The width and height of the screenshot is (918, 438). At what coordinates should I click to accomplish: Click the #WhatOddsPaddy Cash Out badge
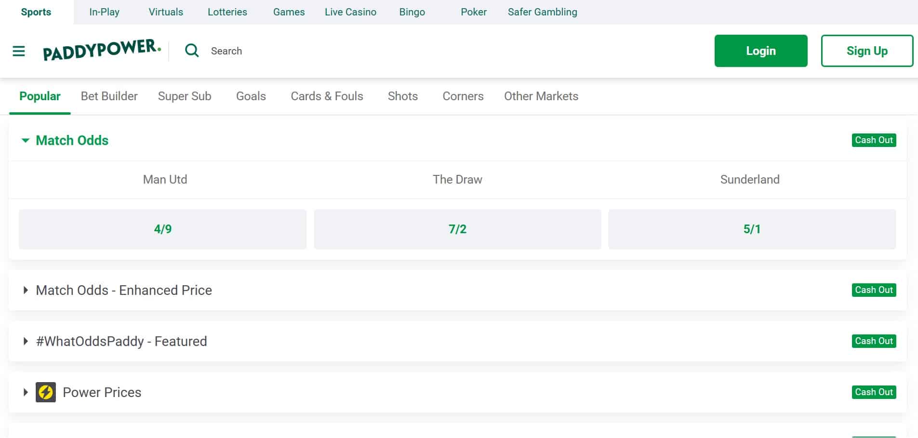click(873, 341)
